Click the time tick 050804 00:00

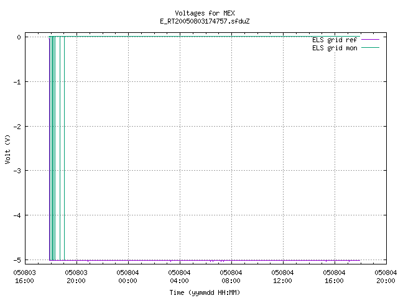click(127, 277)
